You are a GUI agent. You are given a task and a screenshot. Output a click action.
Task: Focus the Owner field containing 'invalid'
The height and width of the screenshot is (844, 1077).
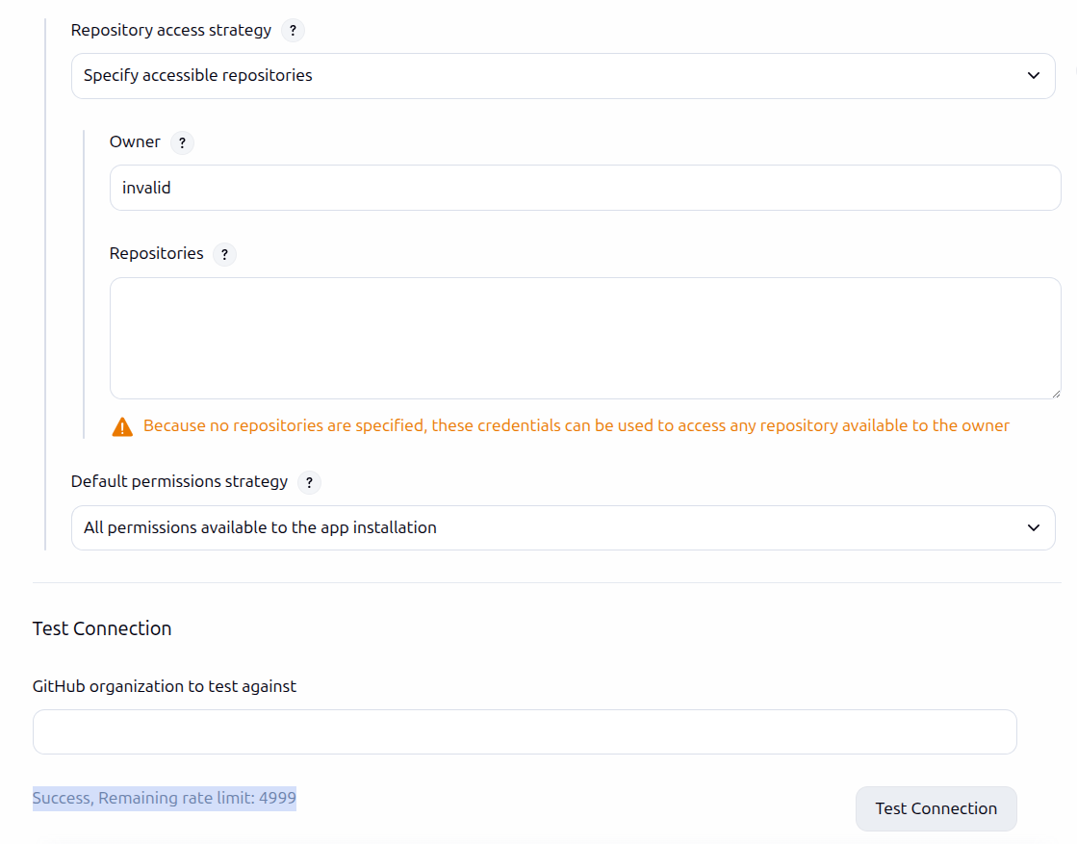click(x=585, y=188)
